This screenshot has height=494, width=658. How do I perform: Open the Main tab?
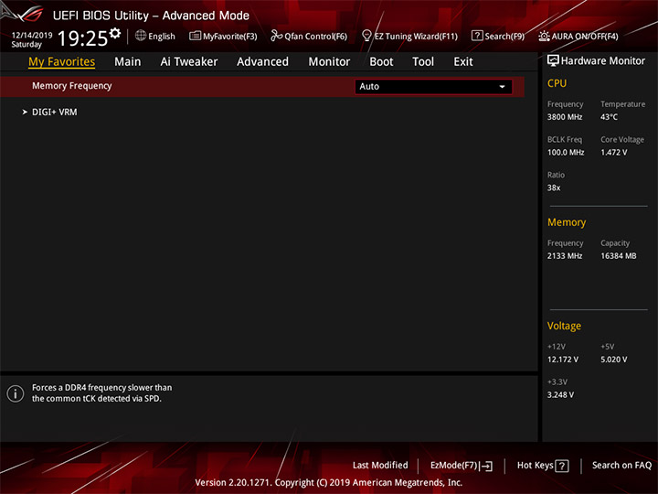[128, 62]
